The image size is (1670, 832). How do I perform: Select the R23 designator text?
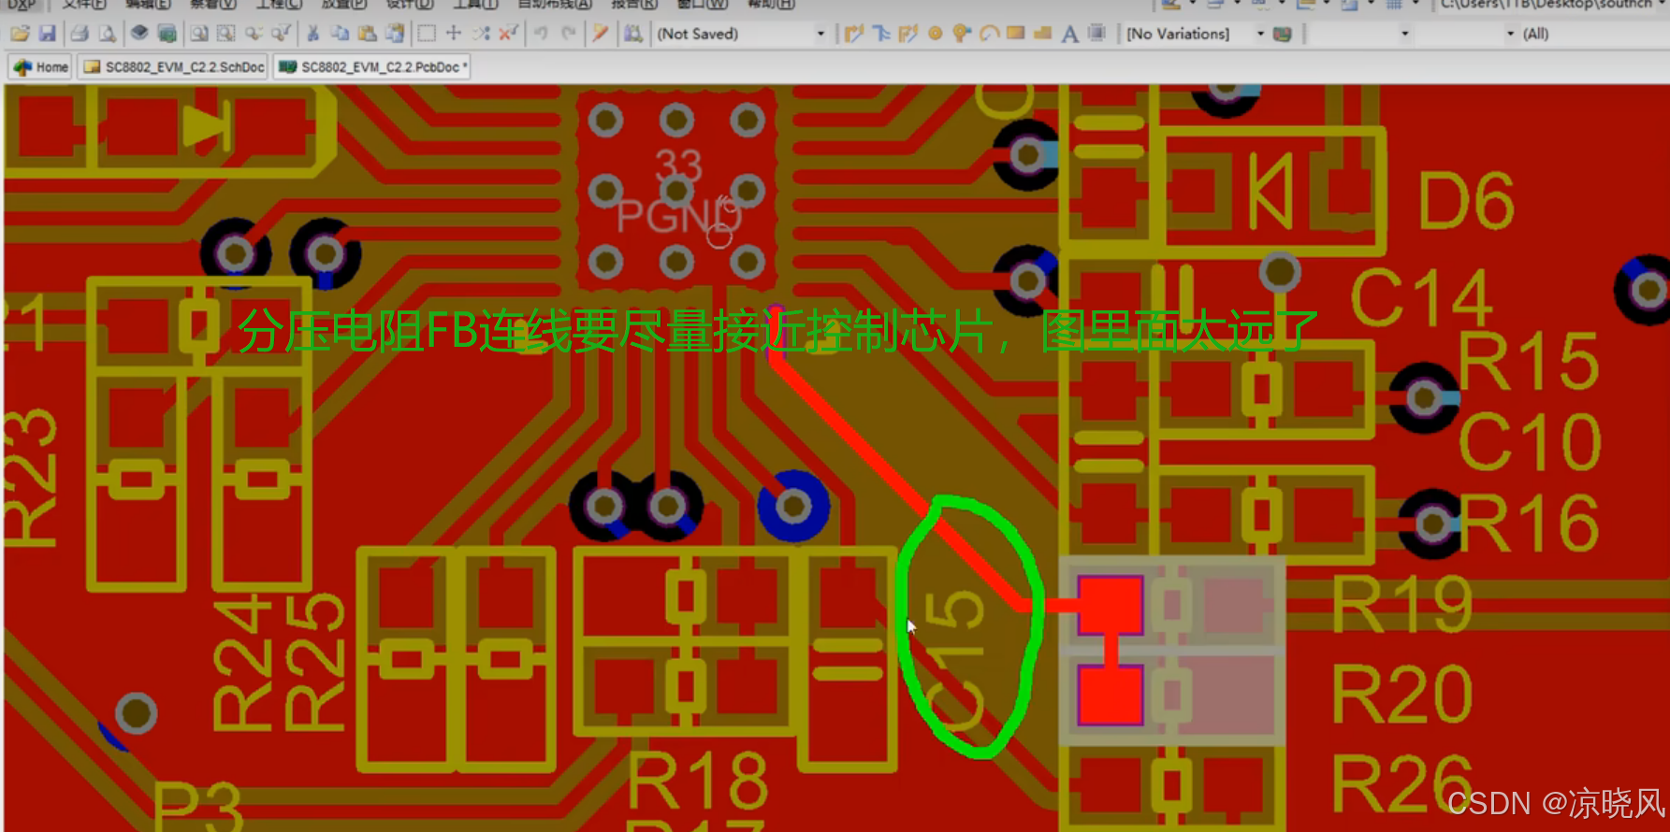(x=29, y=477)
